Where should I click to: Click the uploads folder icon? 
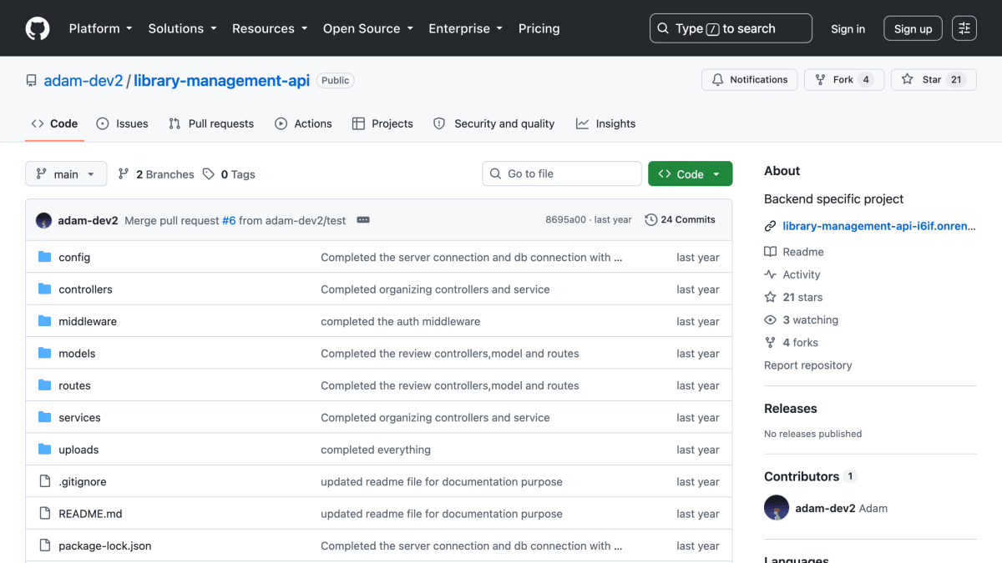(x=44, y=450)
